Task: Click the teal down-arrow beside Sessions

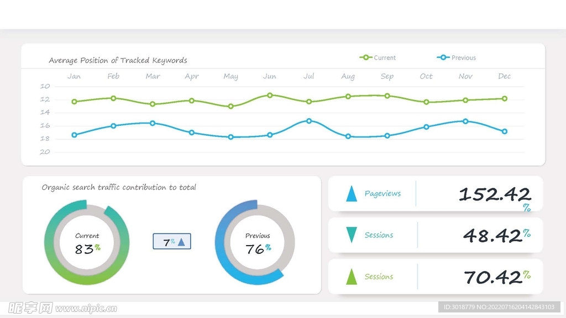Action: (x=351, y=235)
